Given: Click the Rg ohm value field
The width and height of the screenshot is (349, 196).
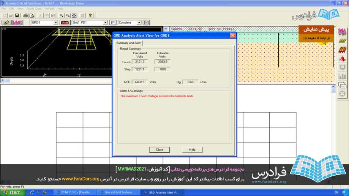Looking at the screenshot, I should coord(190,82).
